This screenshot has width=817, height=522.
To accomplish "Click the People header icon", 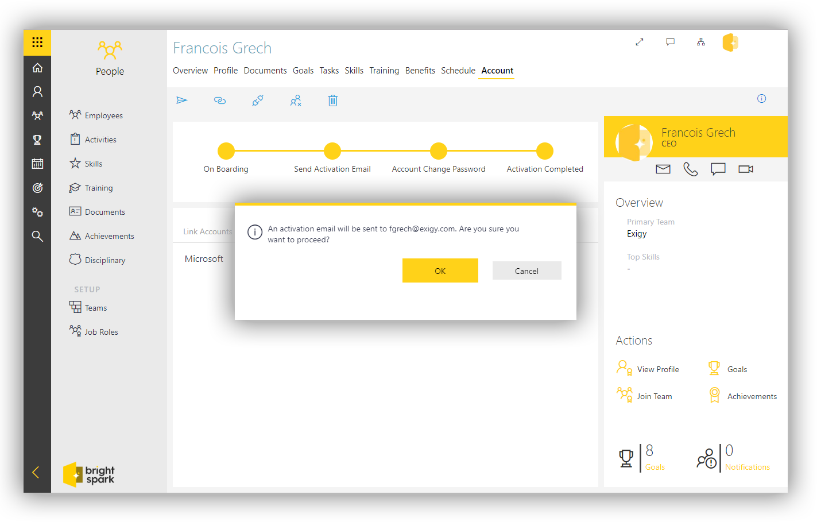I will tap(110, 50).
